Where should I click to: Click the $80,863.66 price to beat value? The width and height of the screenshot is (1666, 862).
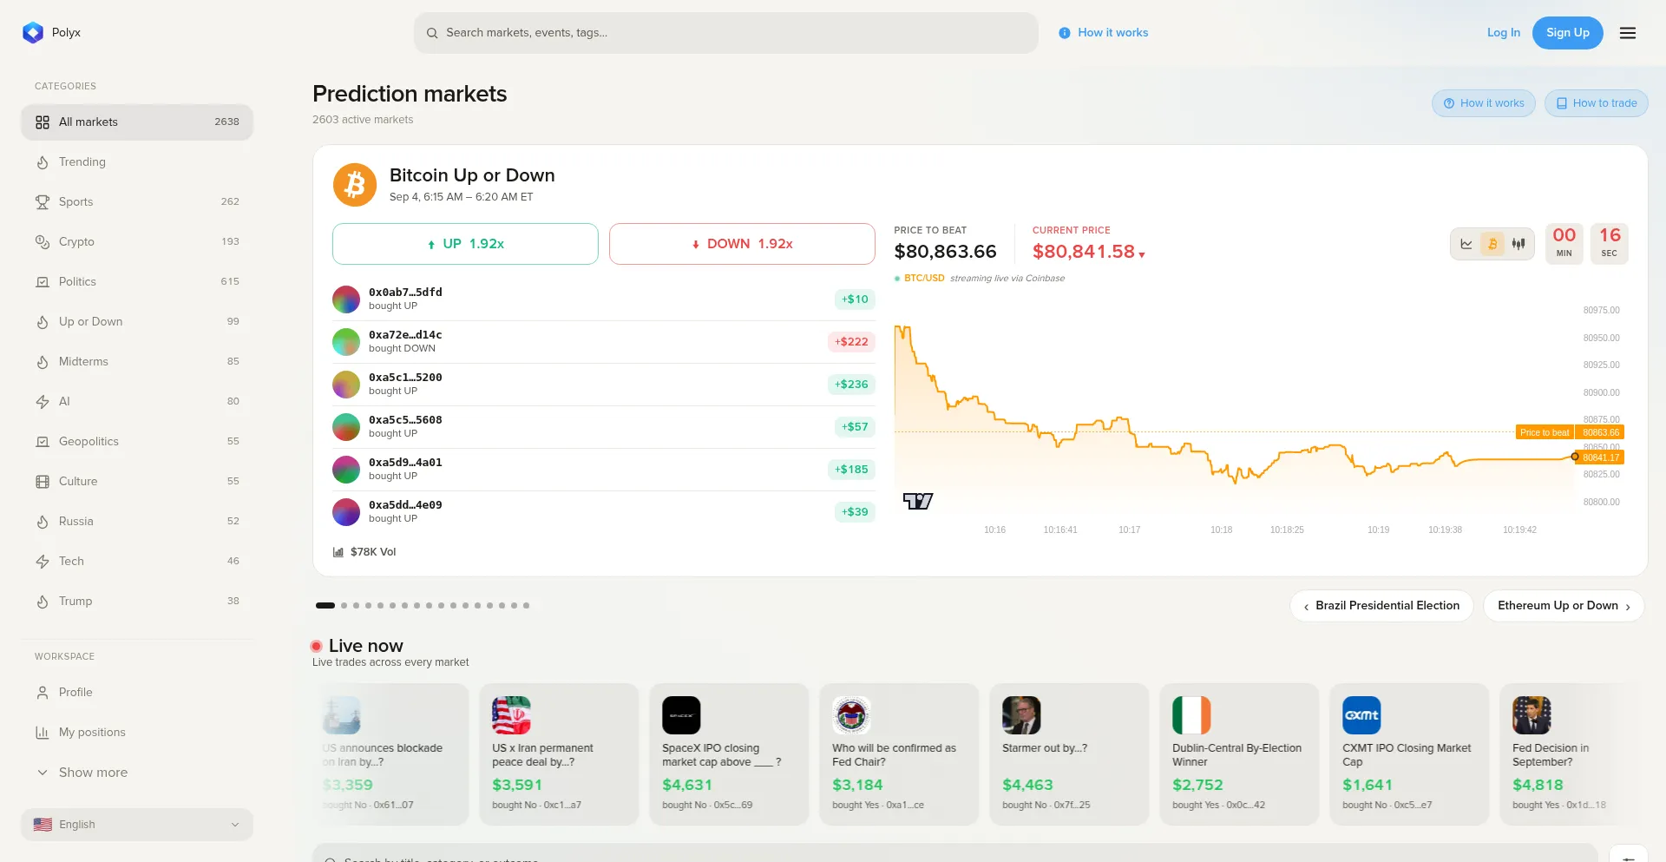pyautogui.click(x=946, y=252)
